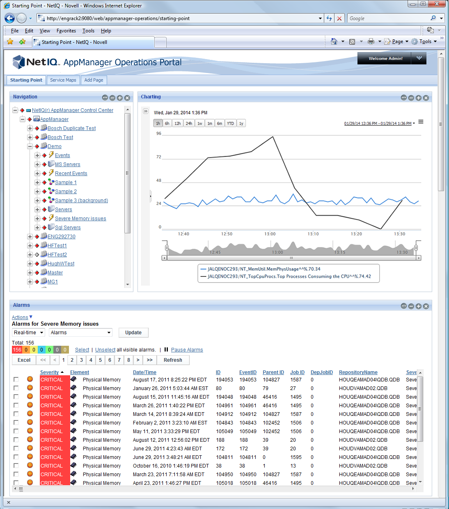Click the Add to Favorites icon
Image resolution: width=449 pixels, height=509 pixels.
tap(22, 42)
